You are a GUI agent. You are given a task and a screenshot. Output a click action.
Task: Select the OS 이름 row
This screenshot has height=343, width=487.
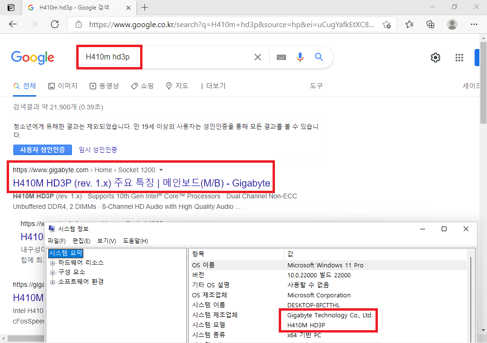pyautogui.click(x=328, y=265)
